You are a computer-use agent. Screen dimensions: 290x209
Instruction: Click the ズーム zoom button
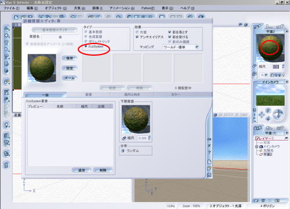pyautogui.click(x=70, y=78)
